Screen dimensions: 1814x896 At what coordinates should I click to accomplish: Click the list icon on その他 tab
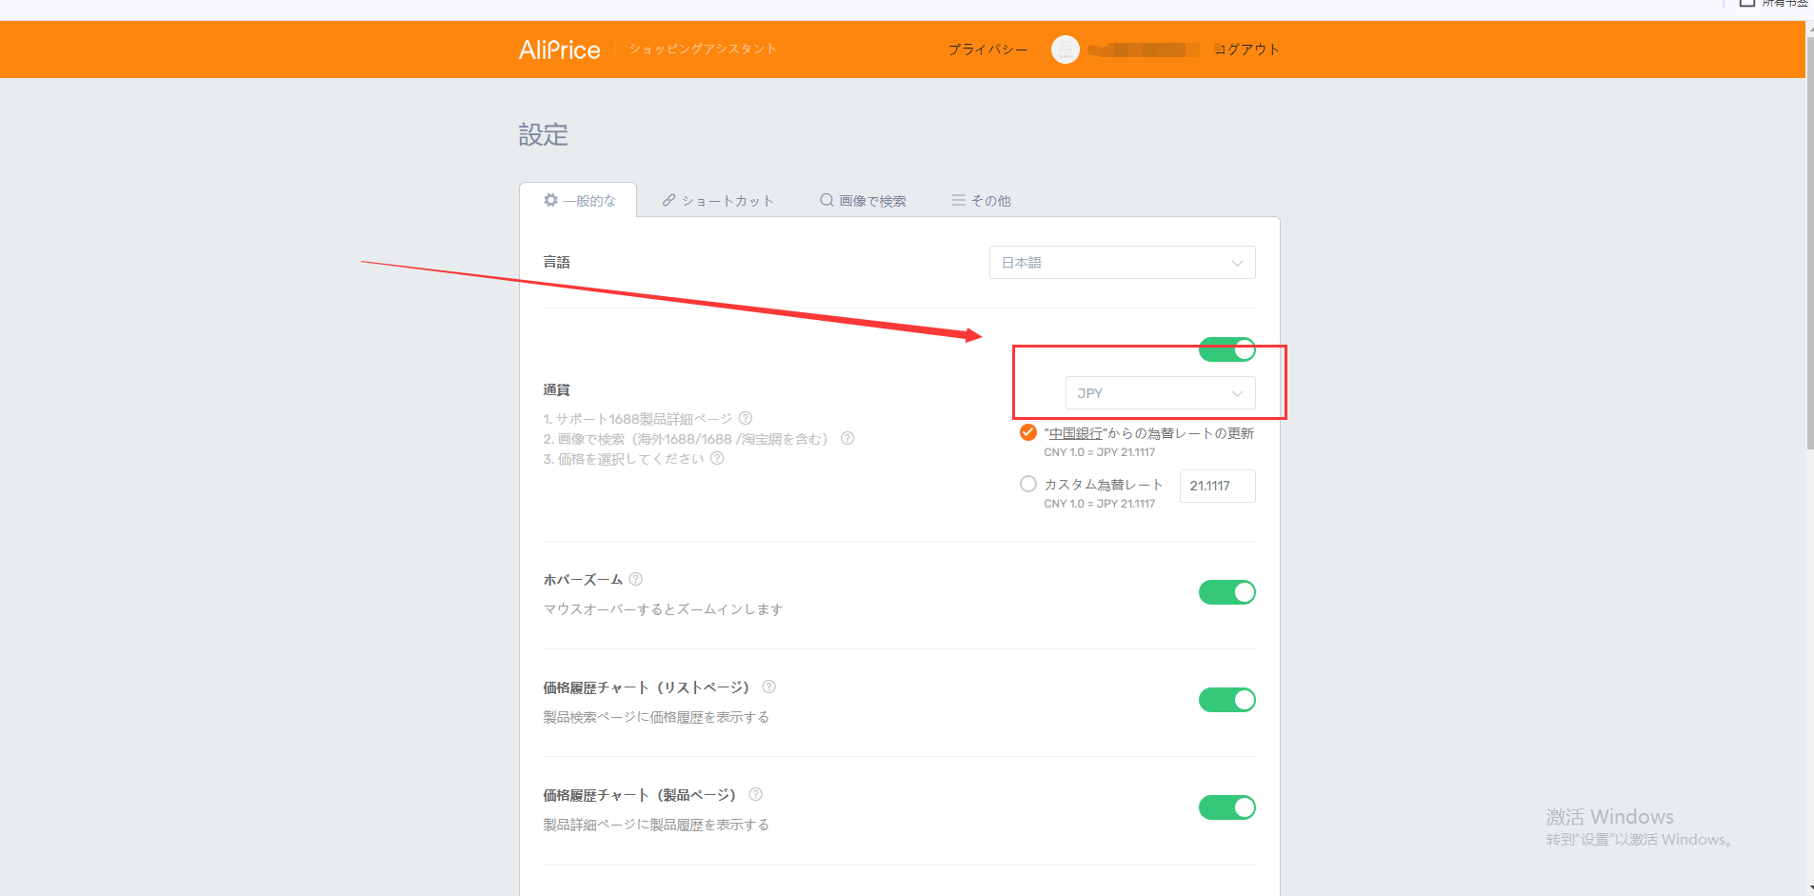pyautogui.click(x=958, y=200)
